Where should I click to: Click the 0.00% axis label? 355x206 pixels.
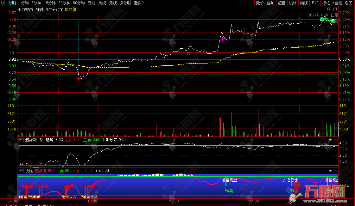[345, 59]
